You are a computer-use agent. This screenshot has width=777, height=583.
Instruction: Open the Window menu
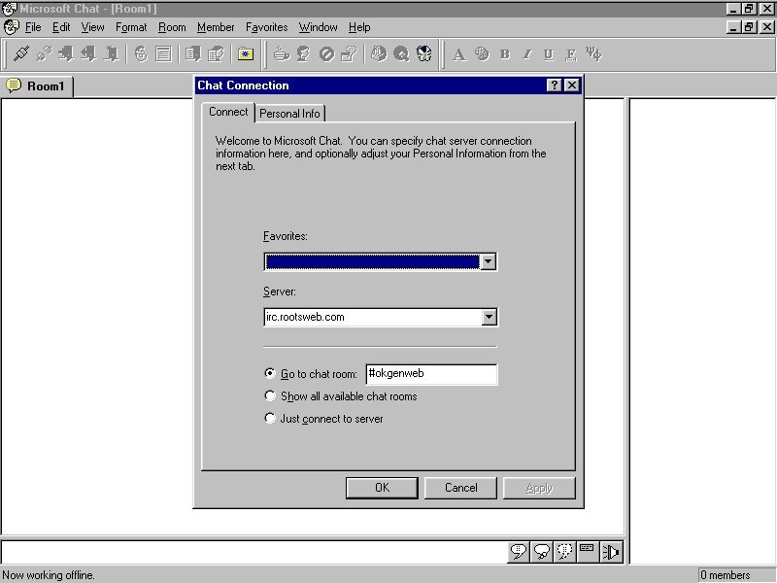[319, 27]
